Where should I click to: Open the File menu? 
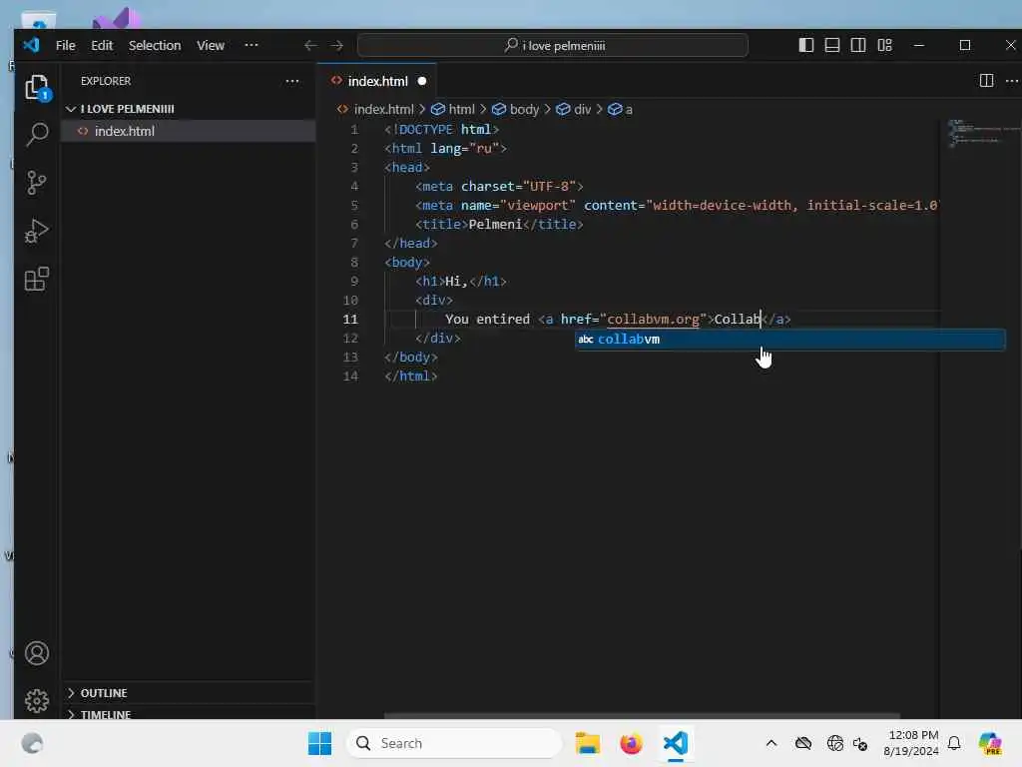[x=65, y=45]
